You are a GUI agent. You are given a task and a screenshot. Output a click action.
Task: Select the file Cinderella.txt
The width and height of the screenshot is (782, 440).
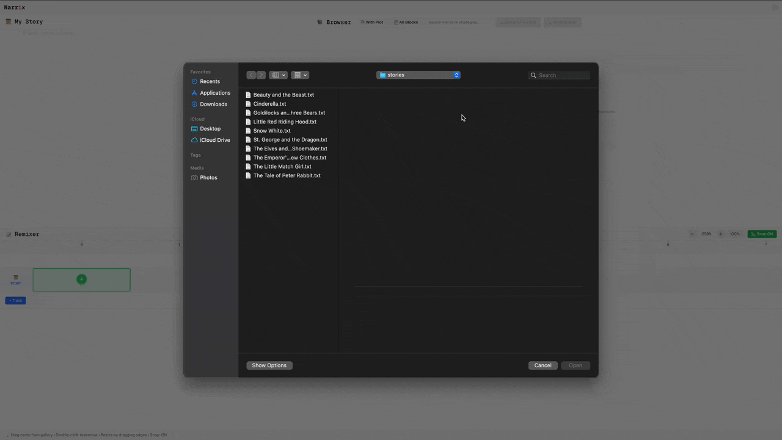pyautogui.click(x=269, y=104)
